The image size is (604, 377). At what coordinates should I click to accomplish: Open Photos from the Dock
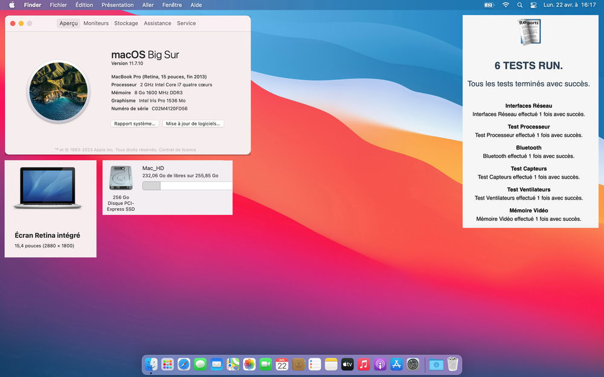point(249,364)
